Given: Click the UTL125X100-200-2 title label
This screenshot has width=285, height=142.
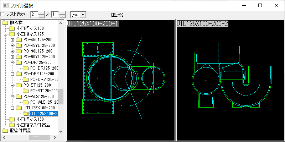Looking at the screenshot, I should (203, 24).
